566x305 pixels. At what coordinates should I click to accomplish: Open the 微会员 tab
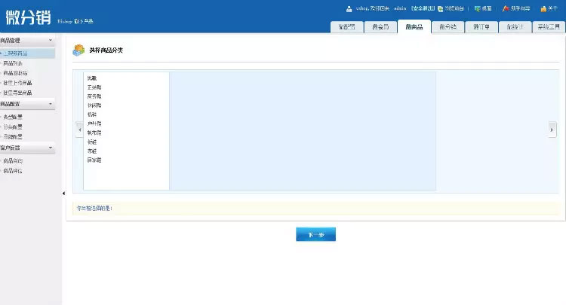tap(380, 27)
